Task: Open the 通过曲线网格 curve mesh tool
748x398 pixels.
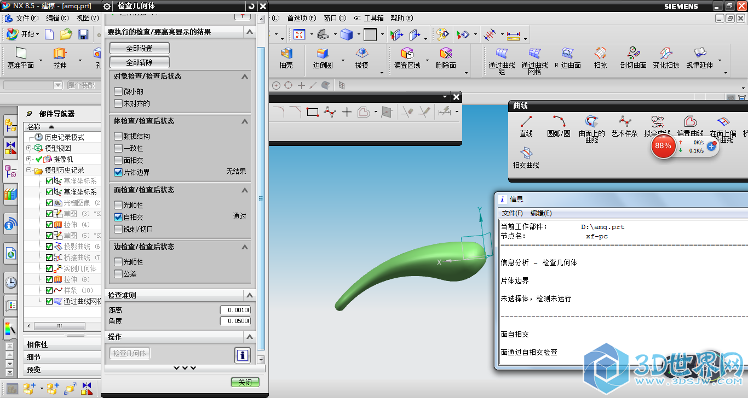Action: (x=534, y=61)
